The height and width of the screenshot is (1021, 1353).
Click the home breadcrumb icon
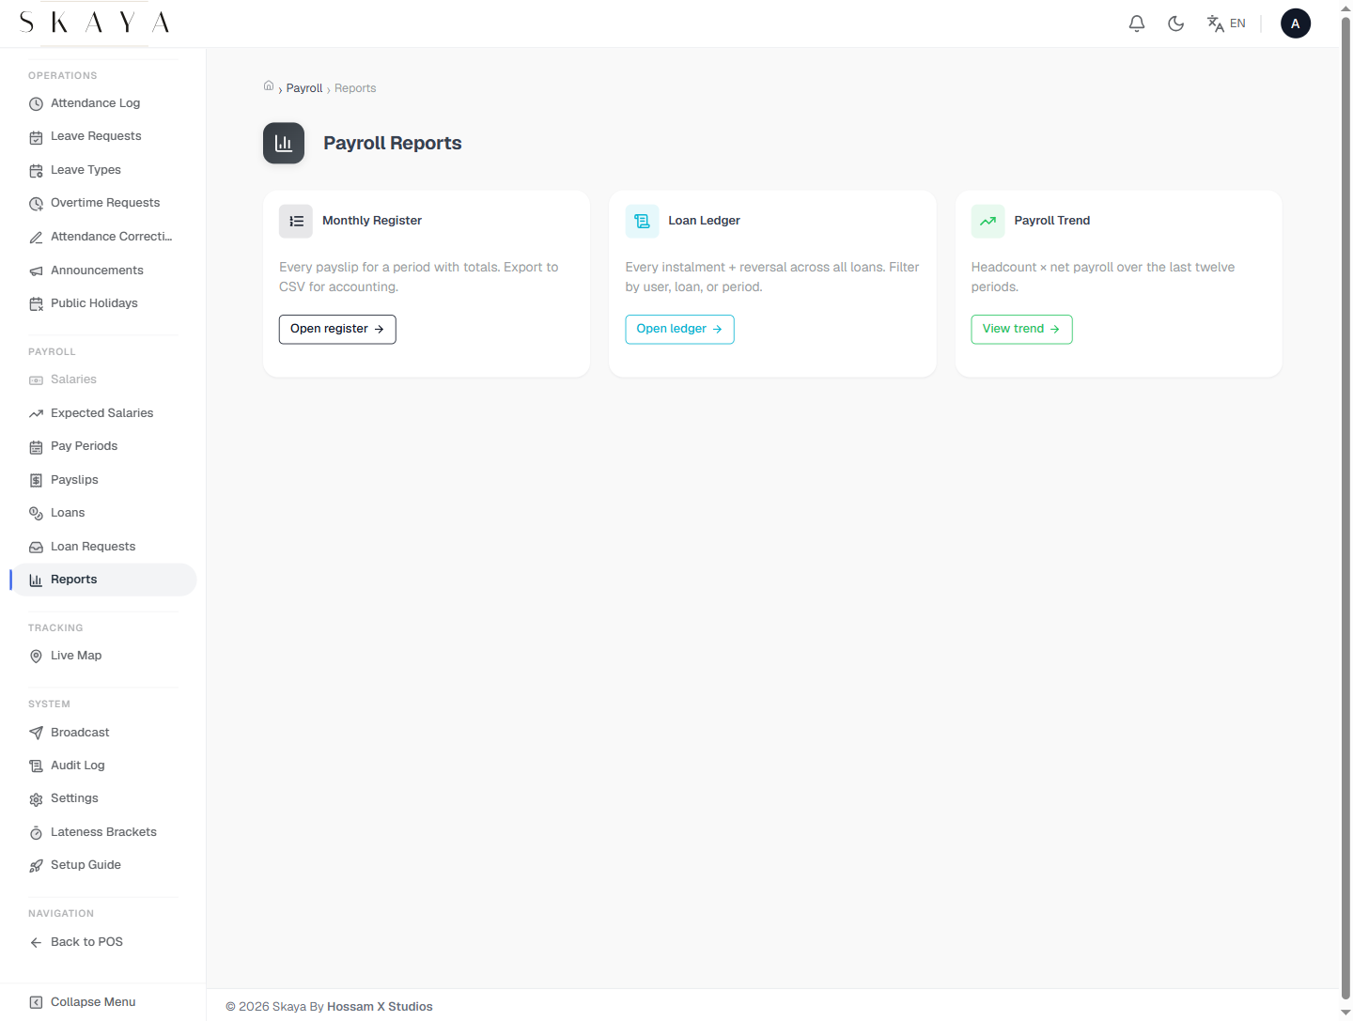click(269, 86)
